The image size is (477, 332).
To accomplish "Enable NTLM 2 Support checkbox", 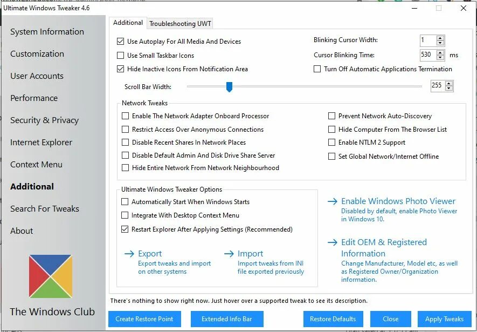I will pos(332,143).
